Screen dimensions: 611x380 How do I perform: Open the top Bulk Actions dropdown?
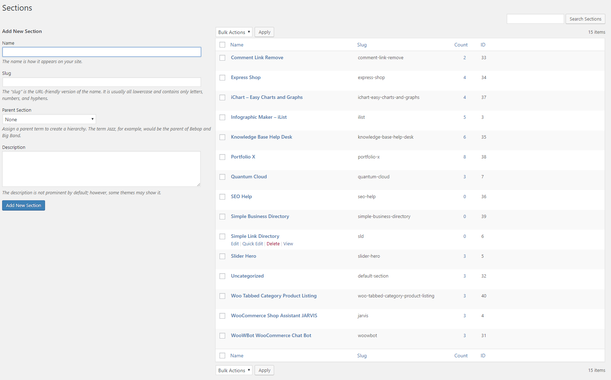pos(234,32)
